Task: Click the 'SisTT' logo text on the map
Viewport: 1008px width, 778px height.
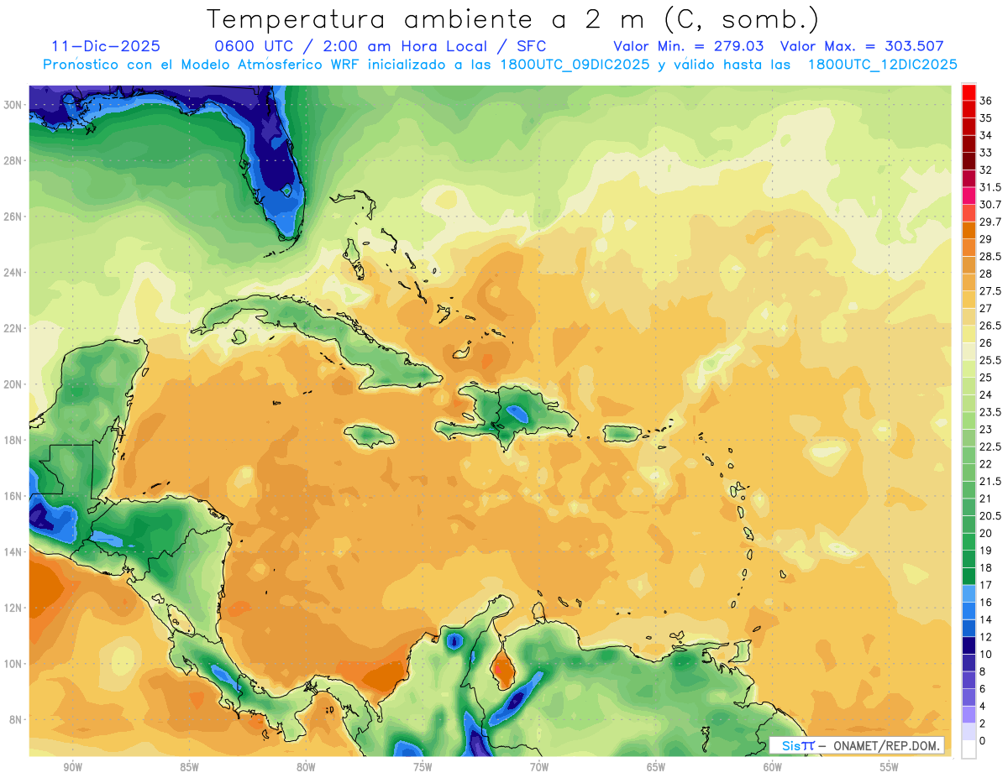Action: pyautogui.click(x=798, y=745)
